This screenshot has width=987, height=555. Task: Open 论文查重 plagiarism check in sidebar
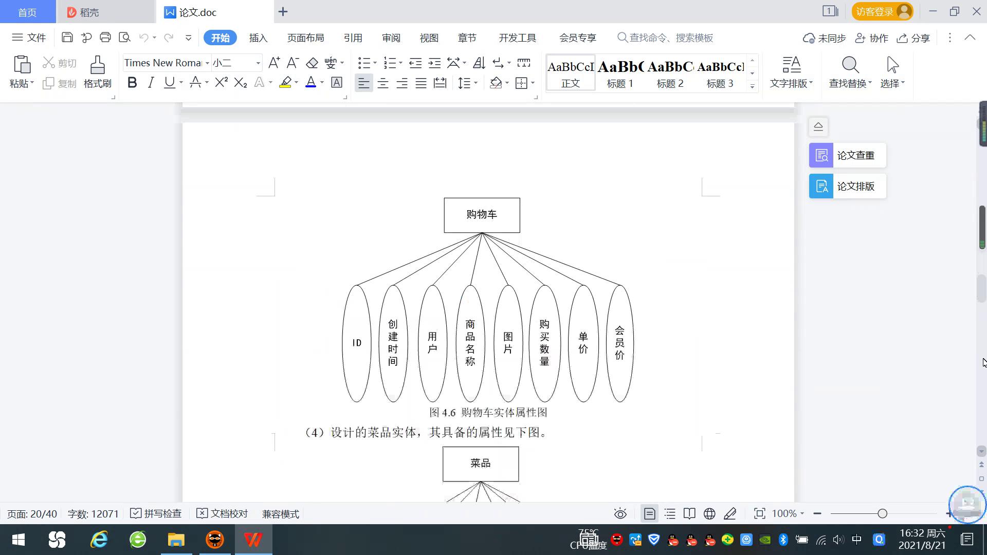point(847,155)
